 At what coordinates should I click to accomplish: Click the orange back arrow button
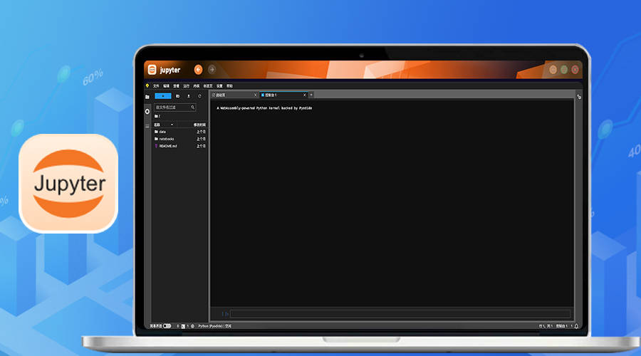(x=198, y=70)
